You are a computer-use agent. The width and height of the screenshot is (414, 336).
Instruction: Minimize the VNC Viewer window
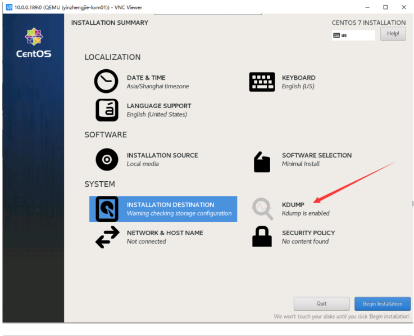click(x=367, y=7)
